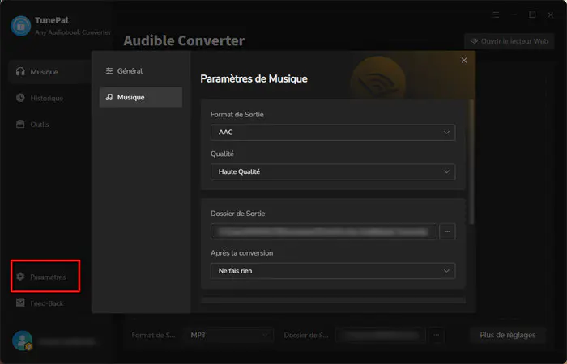Open the bottom bar MP3 format dropdown

pyautogui.click(x=229, y=335)
